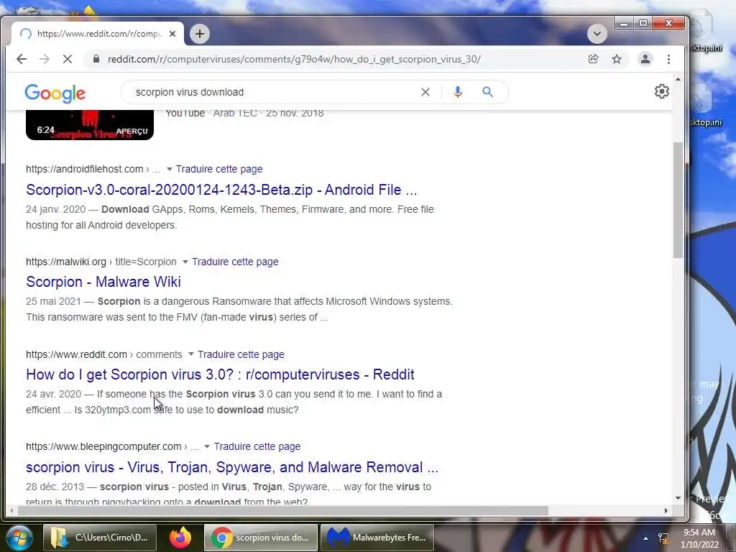Click the network tray icon
Screen dimensions: 736x552
663,538
